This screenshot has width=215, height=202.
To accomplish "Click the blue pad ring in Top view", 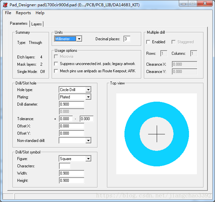I will 132,134.
